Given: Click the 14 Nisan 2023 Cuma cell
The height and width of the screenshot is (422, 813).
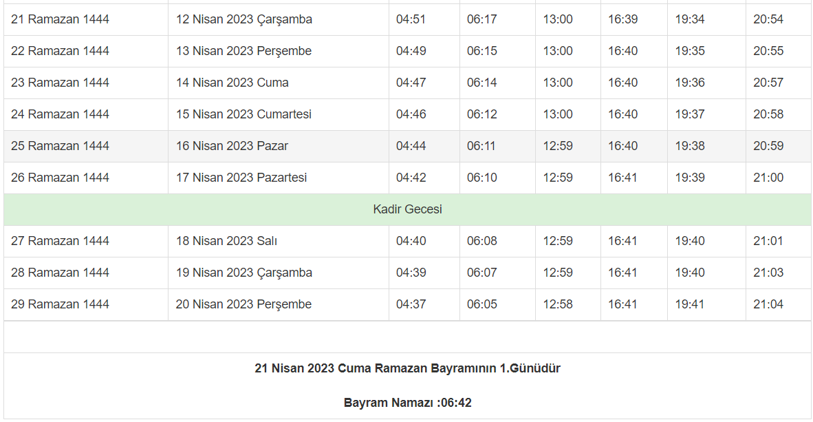Looking at the screenshot, I should point(232,83).
